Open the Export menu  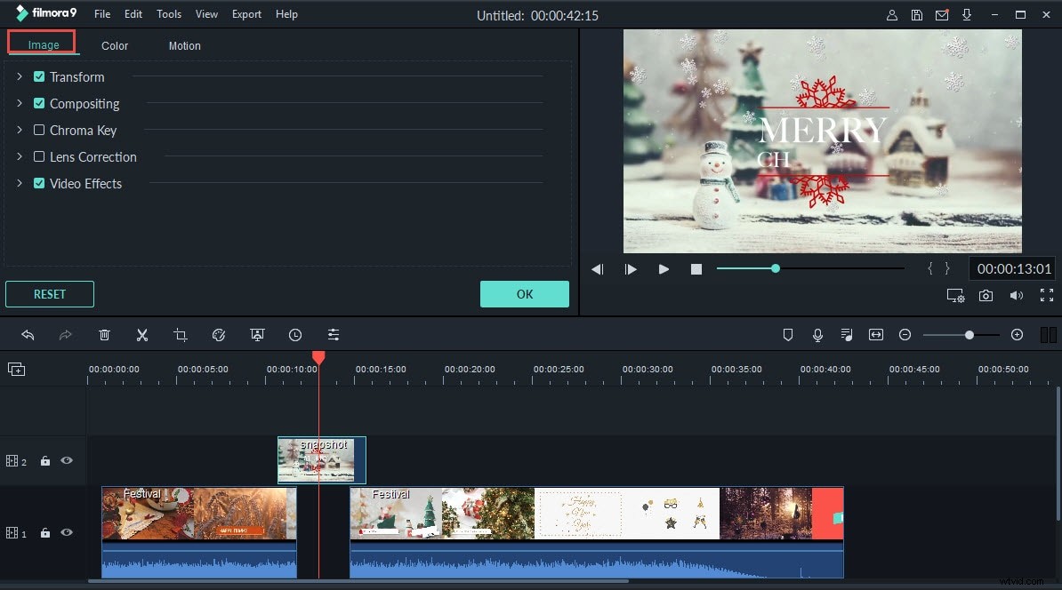click(245, 13)
